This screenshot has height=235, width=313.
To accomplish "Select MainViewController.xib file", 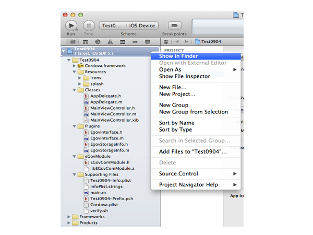I will [114, 120].
